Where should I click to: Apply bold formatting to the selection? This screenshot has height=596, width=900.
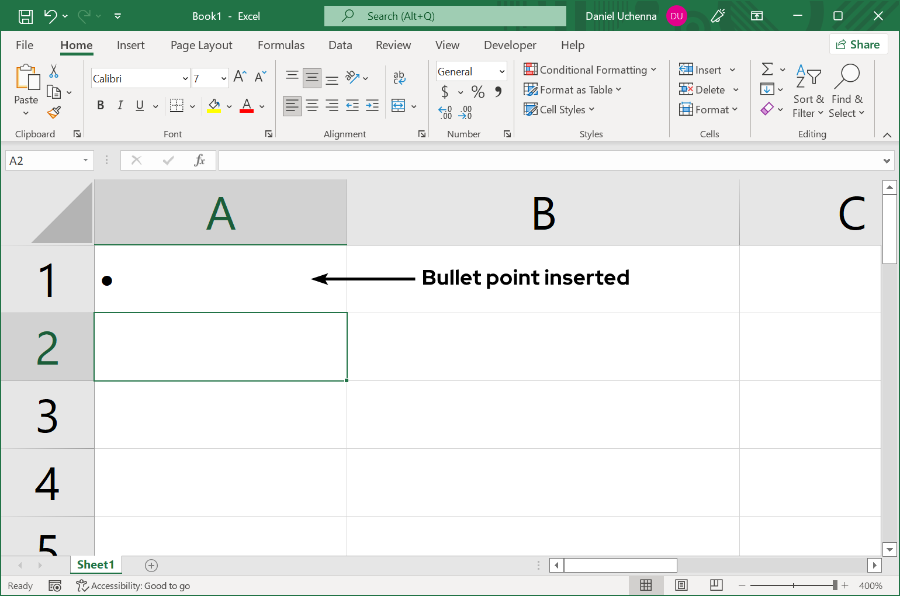pos(100,105)
